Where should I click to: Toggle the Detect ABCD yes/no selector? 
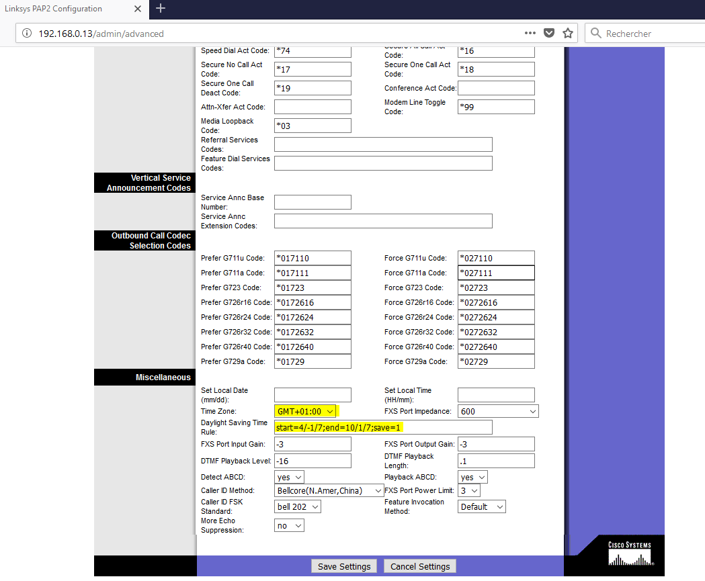[x=289, y=477]
